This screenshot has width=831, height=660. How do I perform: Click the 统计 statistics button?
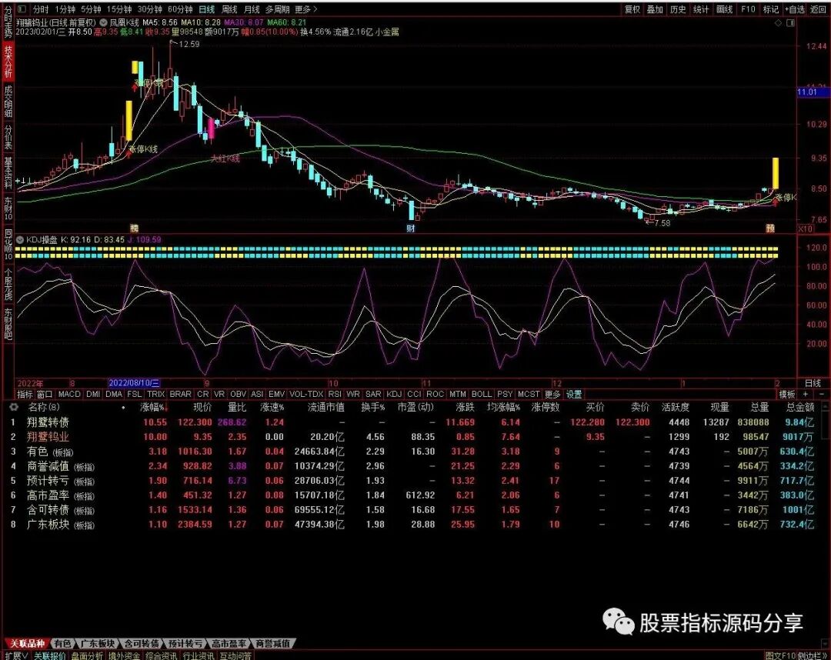[701, 9]
